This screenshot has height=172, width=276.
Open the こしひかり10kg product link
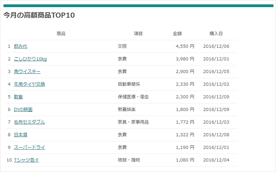click(30, 59)
